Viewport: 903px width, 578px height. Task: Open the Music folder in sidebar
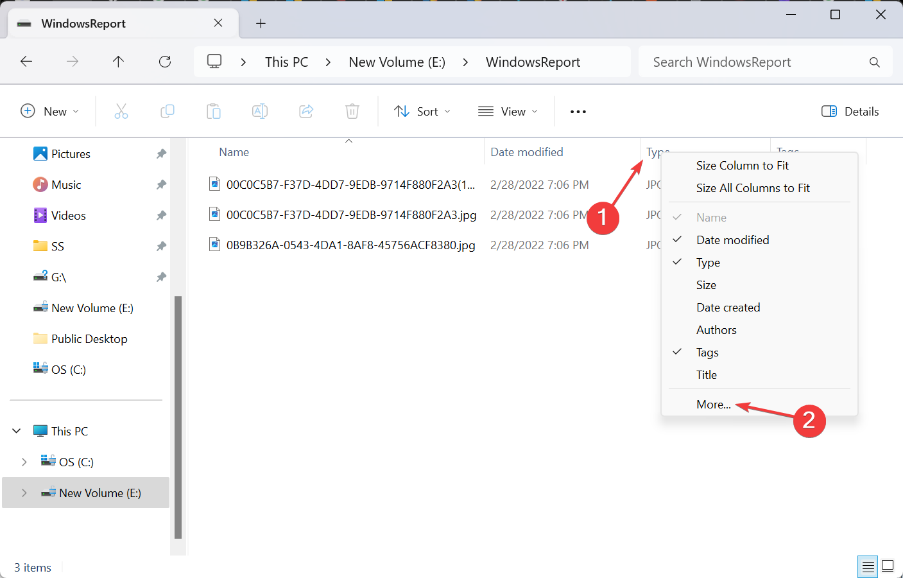pos(57,185)
